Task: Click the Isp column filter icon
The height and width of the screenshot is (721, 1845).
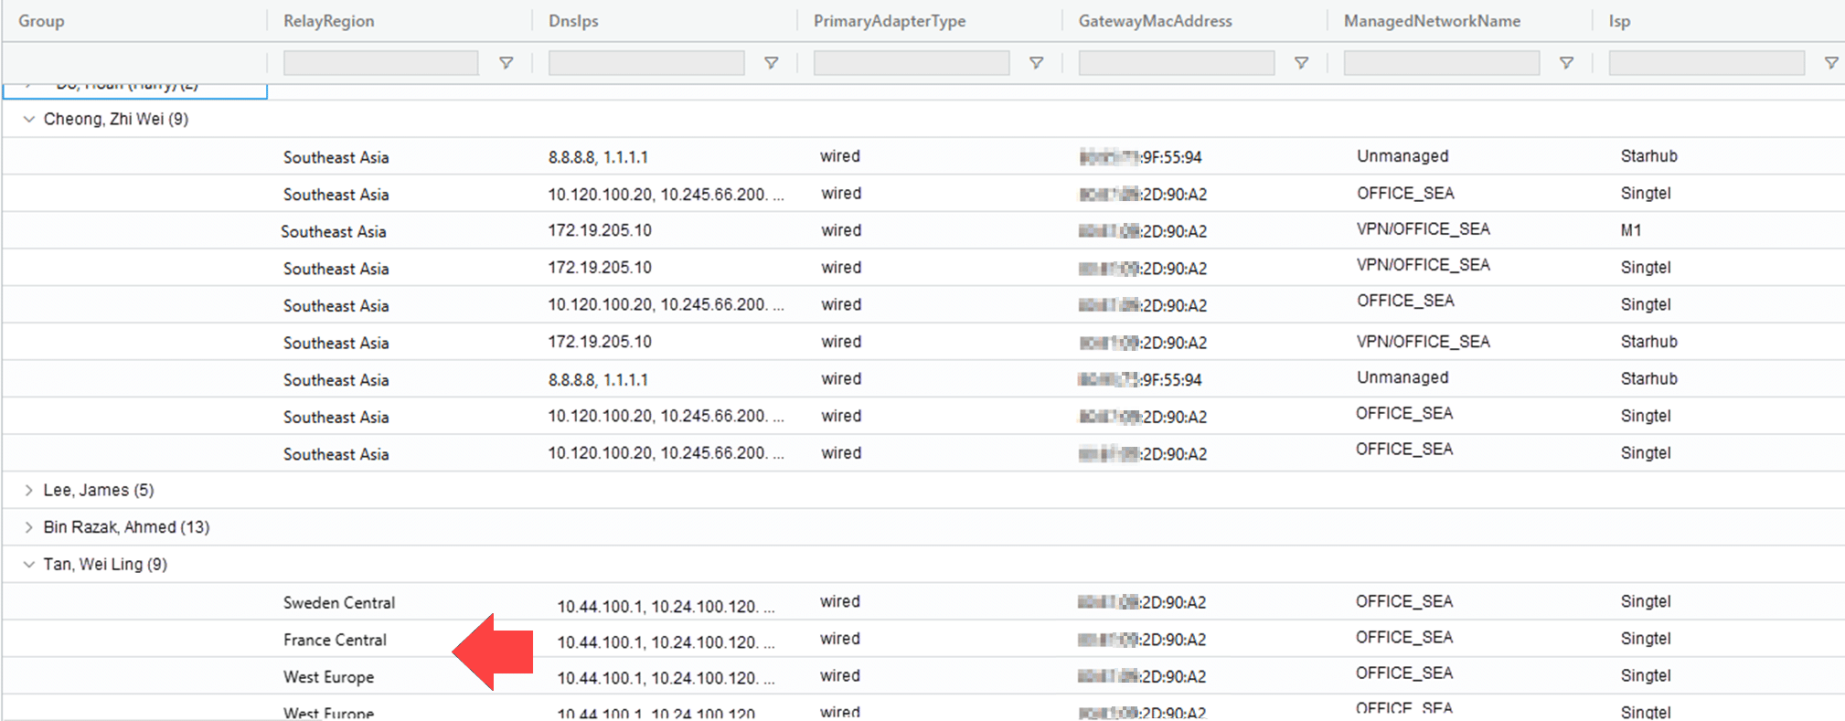Action: point(1830,63)
